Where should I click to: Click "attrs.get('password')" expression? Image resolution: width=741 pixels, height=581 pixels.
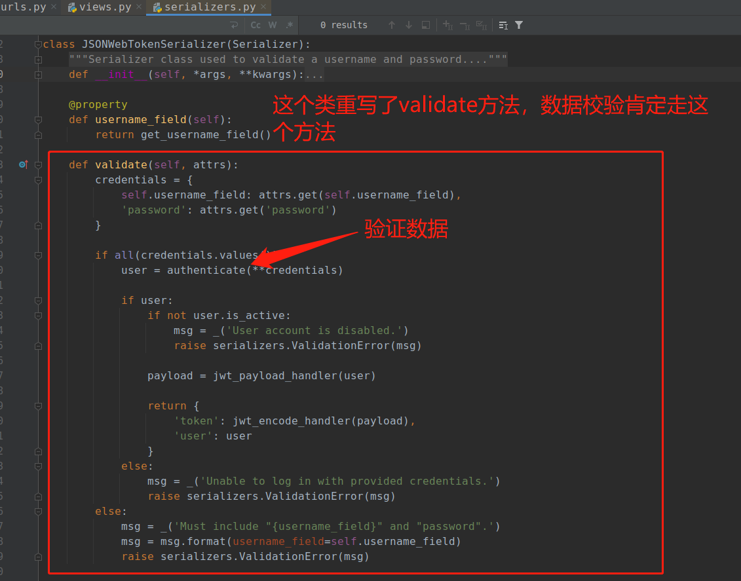pyautogui.click(x=268, y=210)
